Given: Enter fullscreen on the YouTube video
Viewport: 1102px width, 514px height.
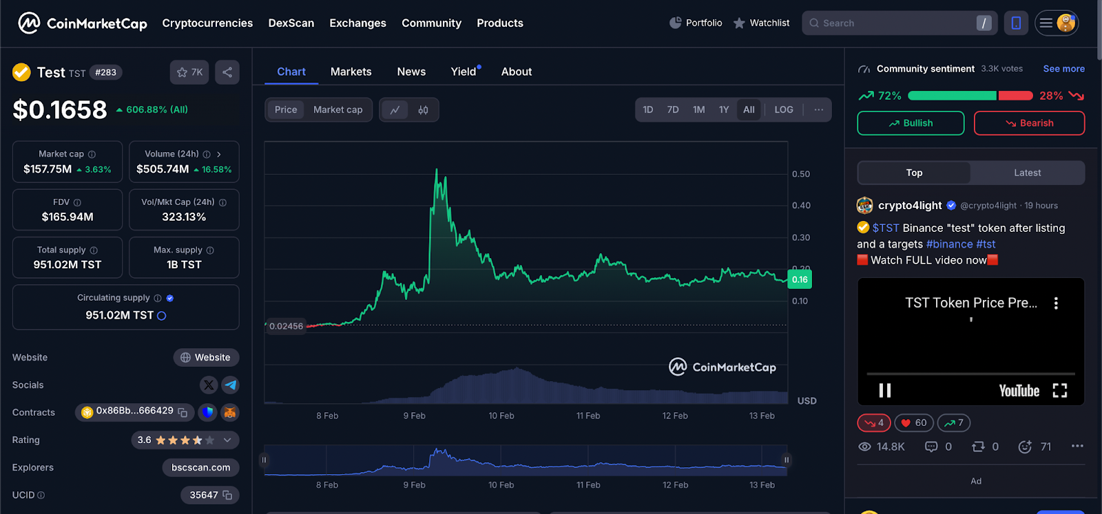Looking at the screenshot, I should tap(1060, 391).
